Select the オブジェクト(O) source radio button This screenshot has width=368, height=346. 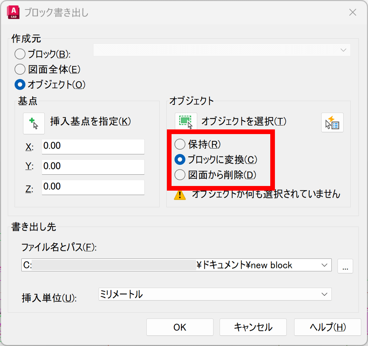click(x=20, y=85)
